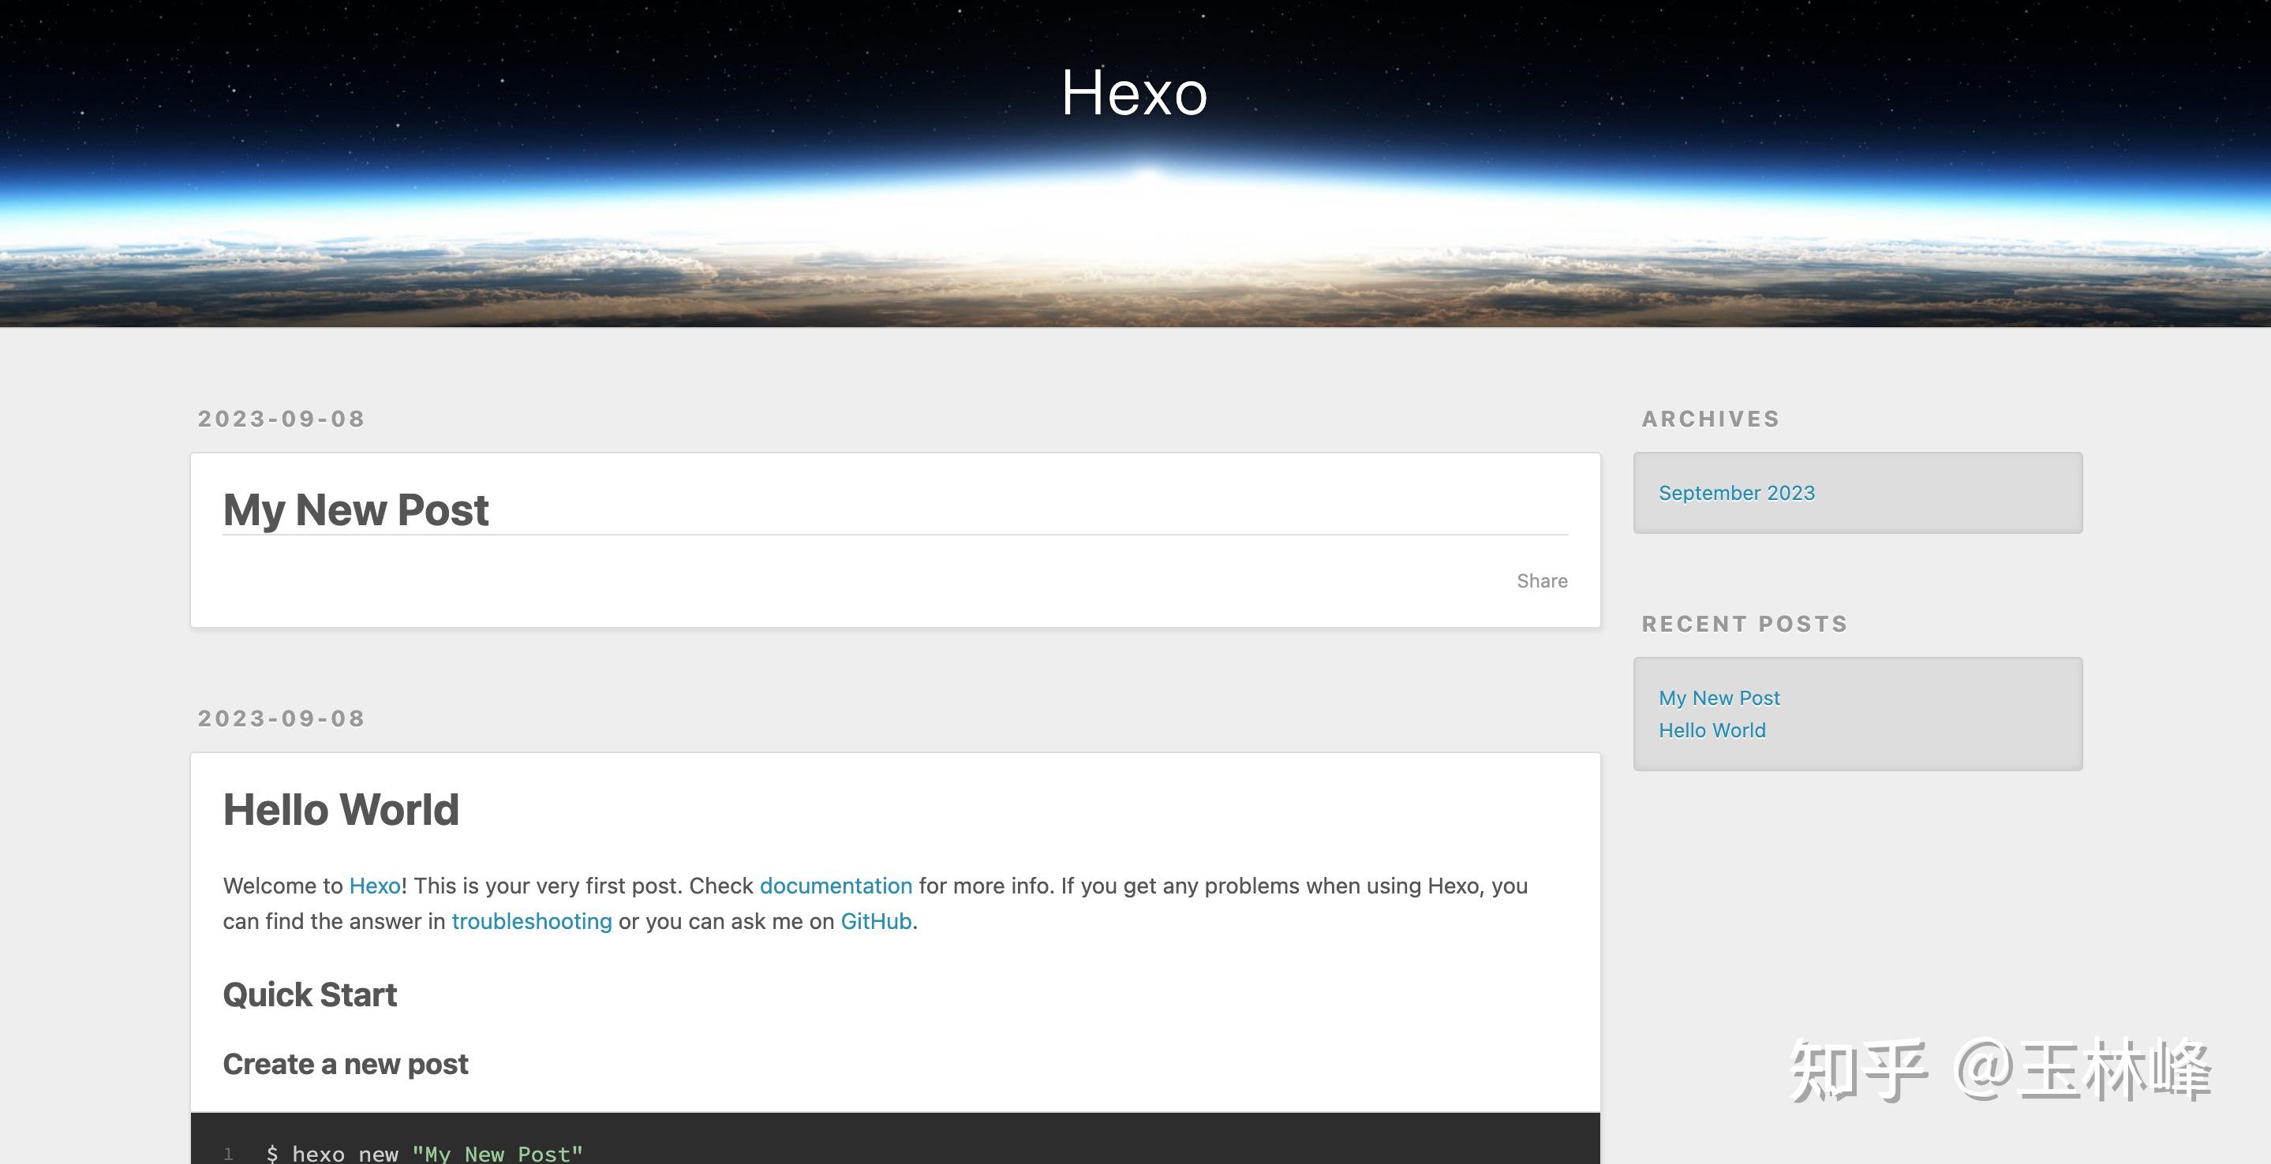Open the Hello World article title

click(340, 810)
